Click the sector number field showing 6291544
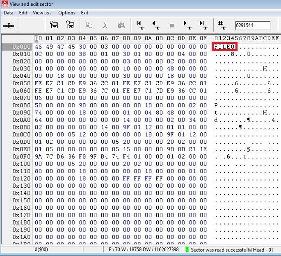Screen dimensions: 281x256 click(x=252, y=25)
